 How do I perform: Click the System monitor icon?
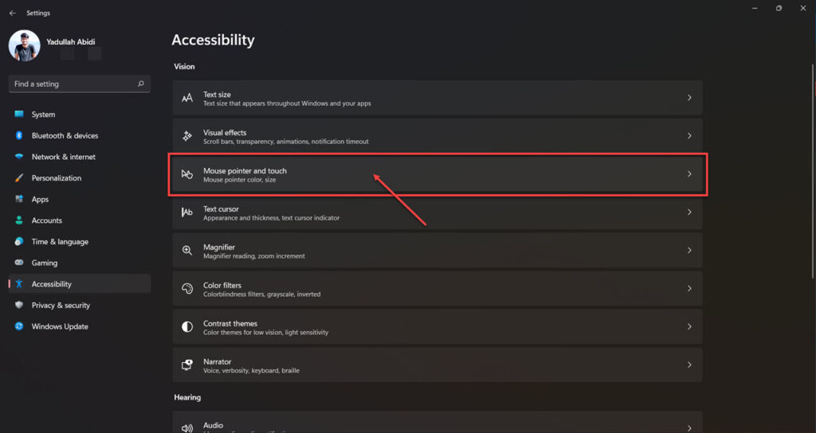pos(19,115)
